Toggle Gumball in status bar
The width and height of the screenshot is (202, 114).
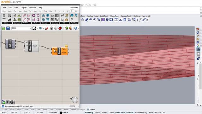pos(130,113)
